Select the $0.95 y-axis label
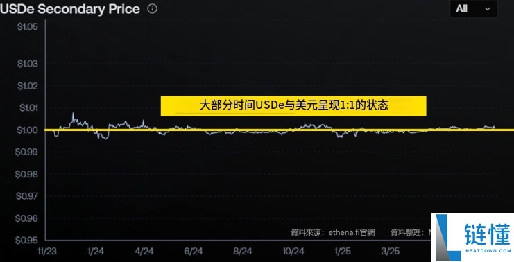This screenshot has height=262, width=514. 26,241
